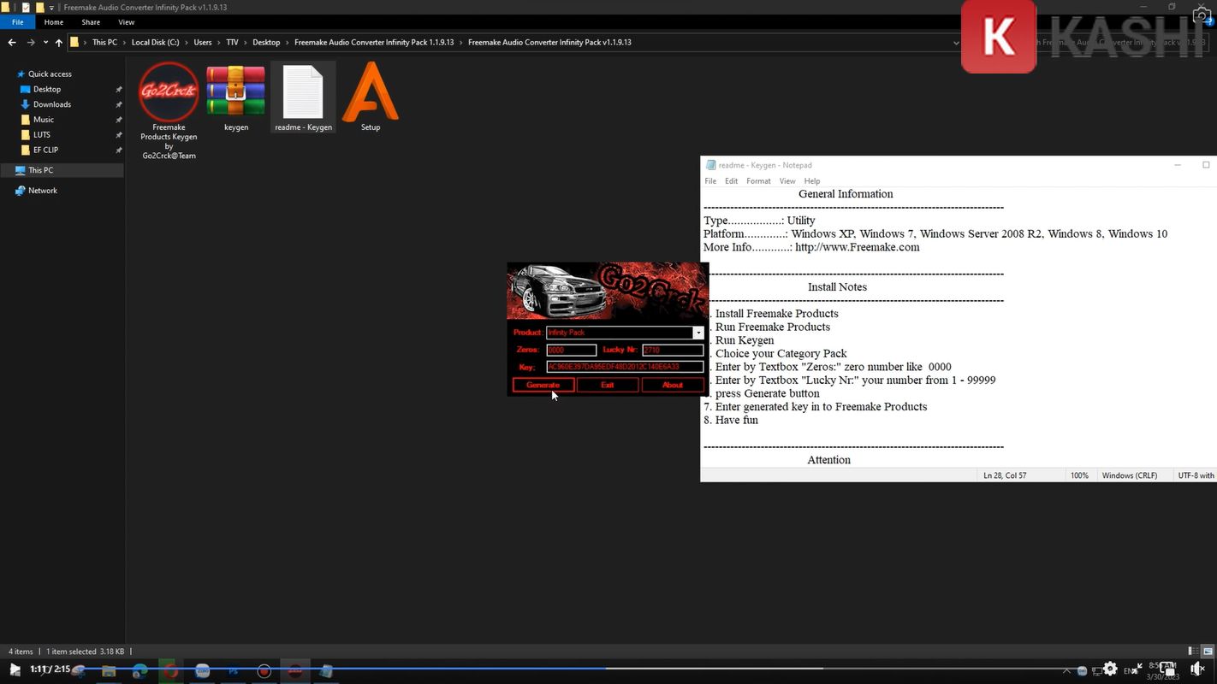This screenshot has width=1217, height=684.
Task: Expand the recent locations chevron in Explorer
Action: [x=45, y=42]
